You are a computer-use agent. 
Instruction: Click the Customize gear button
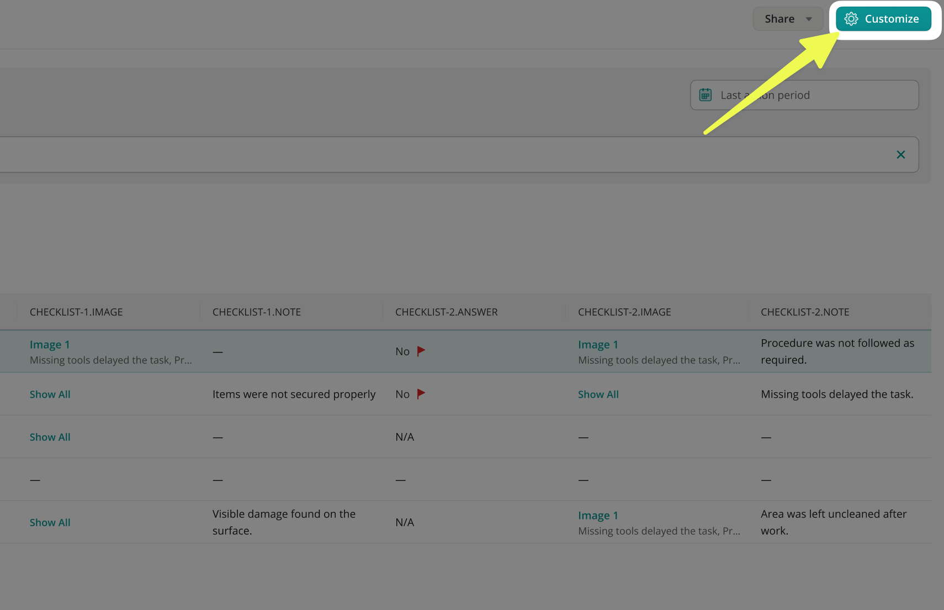point(883,19)
